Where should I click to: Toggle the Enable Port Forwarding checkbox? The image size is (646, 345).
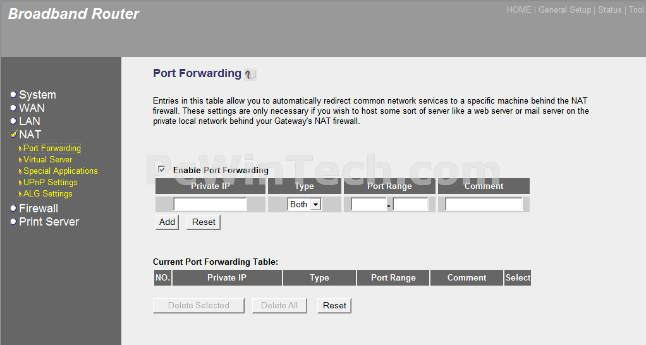162,169
